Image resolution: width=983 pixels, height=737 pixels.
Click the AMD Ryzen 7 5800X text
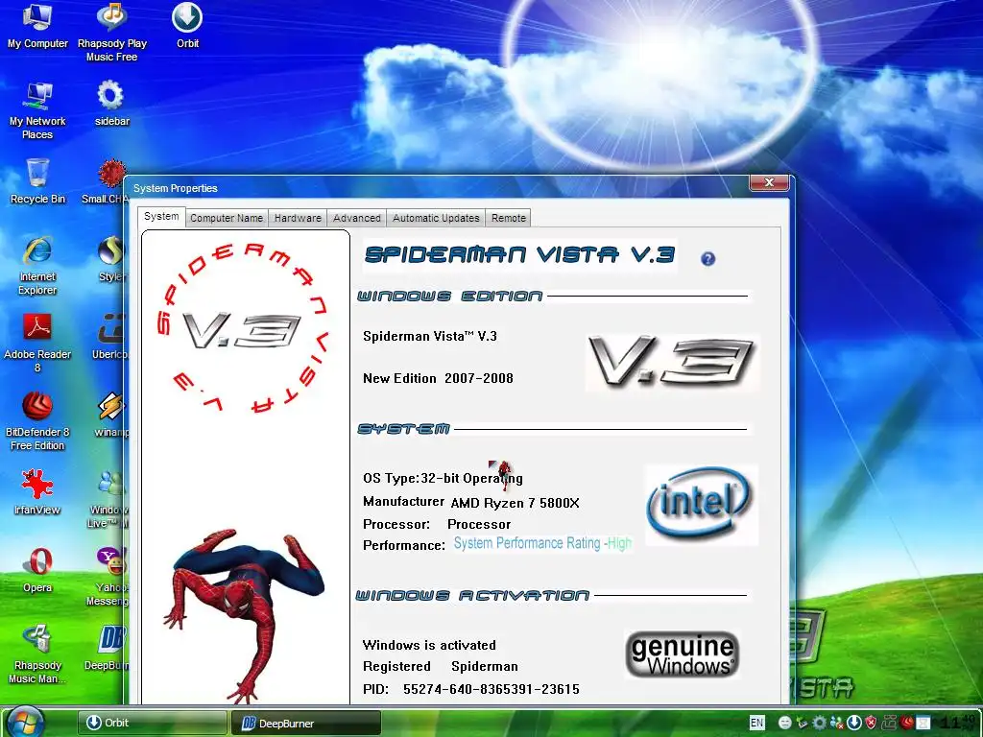click(515, 503)
